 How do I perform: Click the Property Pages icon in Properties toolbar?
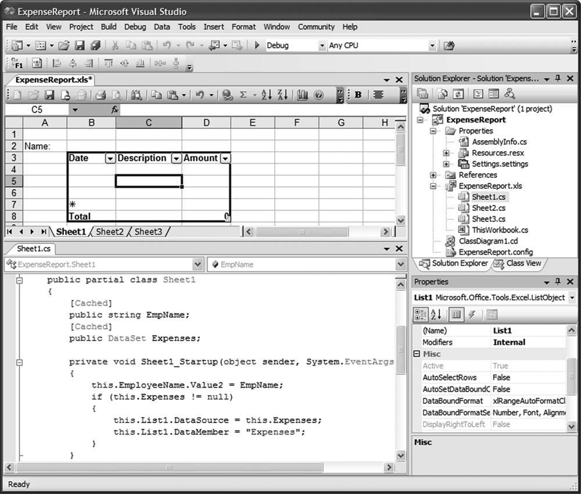[492, 314]
